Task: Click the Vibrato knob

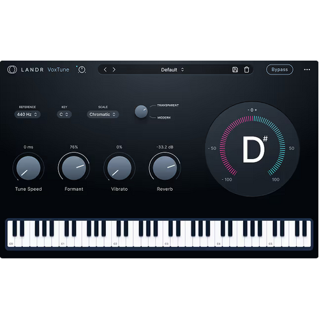Action: [119, 168]
